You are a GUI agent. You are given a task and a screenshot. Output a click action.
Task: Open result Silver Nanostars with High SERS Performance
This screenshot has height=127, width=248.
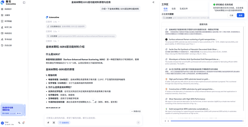187,99
